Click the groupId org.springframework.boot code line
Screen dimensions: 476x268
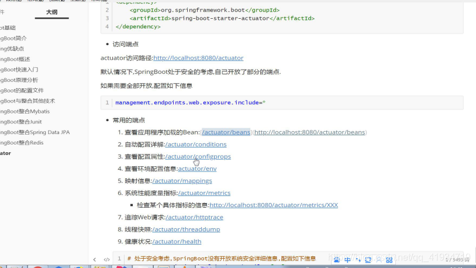point(205,10)
